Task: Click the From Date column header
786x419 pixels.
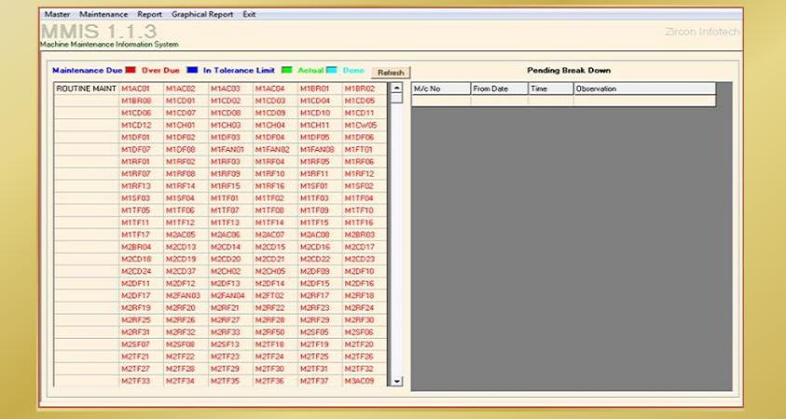Action: [499, 88]
